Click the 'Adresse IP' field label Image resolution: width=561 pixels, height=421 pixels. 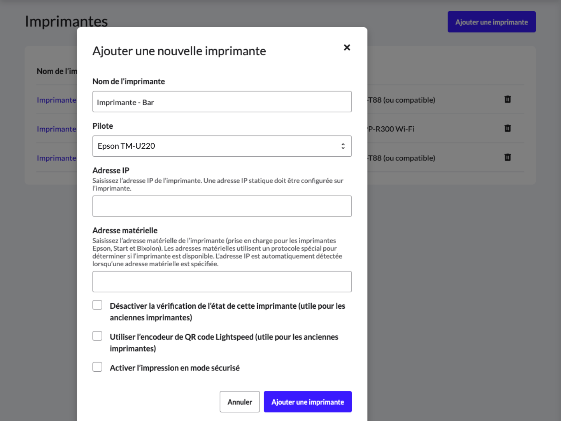[111, 170]
